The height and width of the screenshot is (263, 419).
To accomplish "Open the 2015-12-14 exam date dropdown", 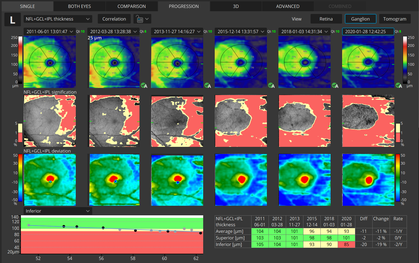I will point(241,32).
